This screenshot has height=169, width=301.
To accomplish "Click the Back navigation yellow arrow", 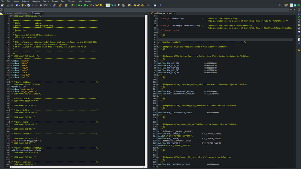I will (x=143, y=5).
